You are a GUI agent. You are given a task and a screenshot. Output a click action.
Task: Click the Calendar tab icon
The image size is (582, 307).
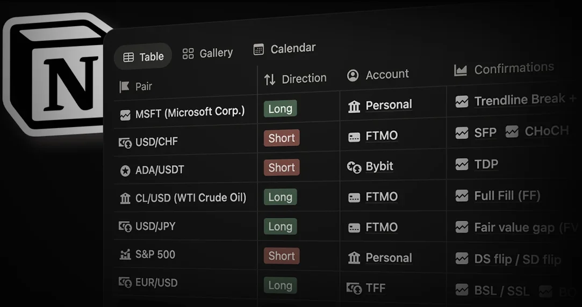coord(258,49)
